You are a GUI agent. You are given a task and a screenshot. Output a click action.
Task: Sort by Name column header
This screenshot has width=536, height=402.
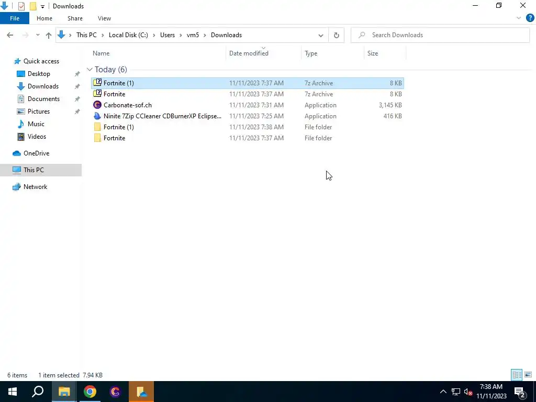[x=101, y=53]
